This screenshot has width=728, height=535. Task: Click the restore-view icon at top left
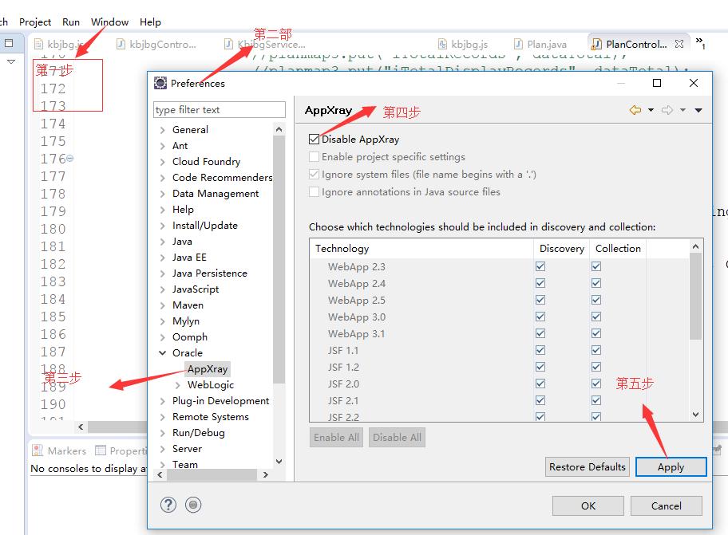point(10,42)
